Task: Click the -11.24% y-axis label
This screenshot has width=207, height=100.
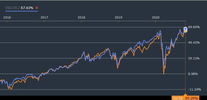Action: click(194, 89)
